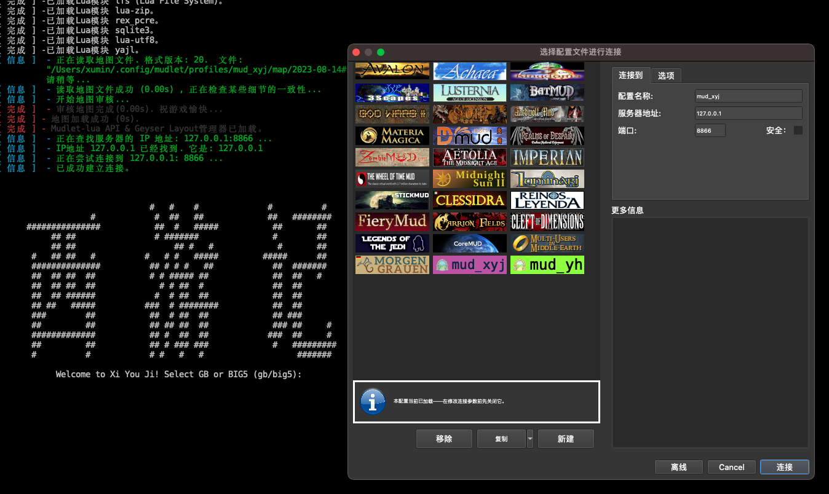
Task: Select the mud_yh profile
Action: [x=547, y=265]
